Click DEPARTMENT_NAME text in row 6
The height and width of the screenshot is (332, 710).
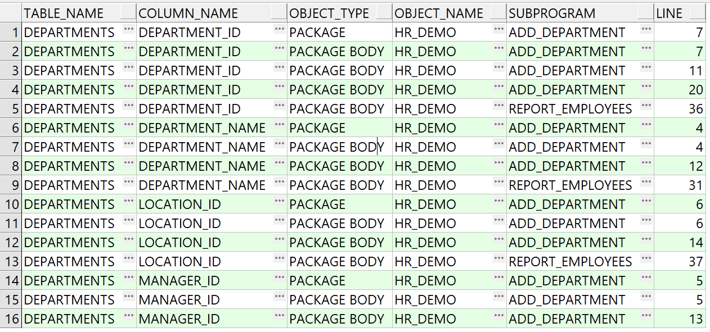click(x=202, y=128)
